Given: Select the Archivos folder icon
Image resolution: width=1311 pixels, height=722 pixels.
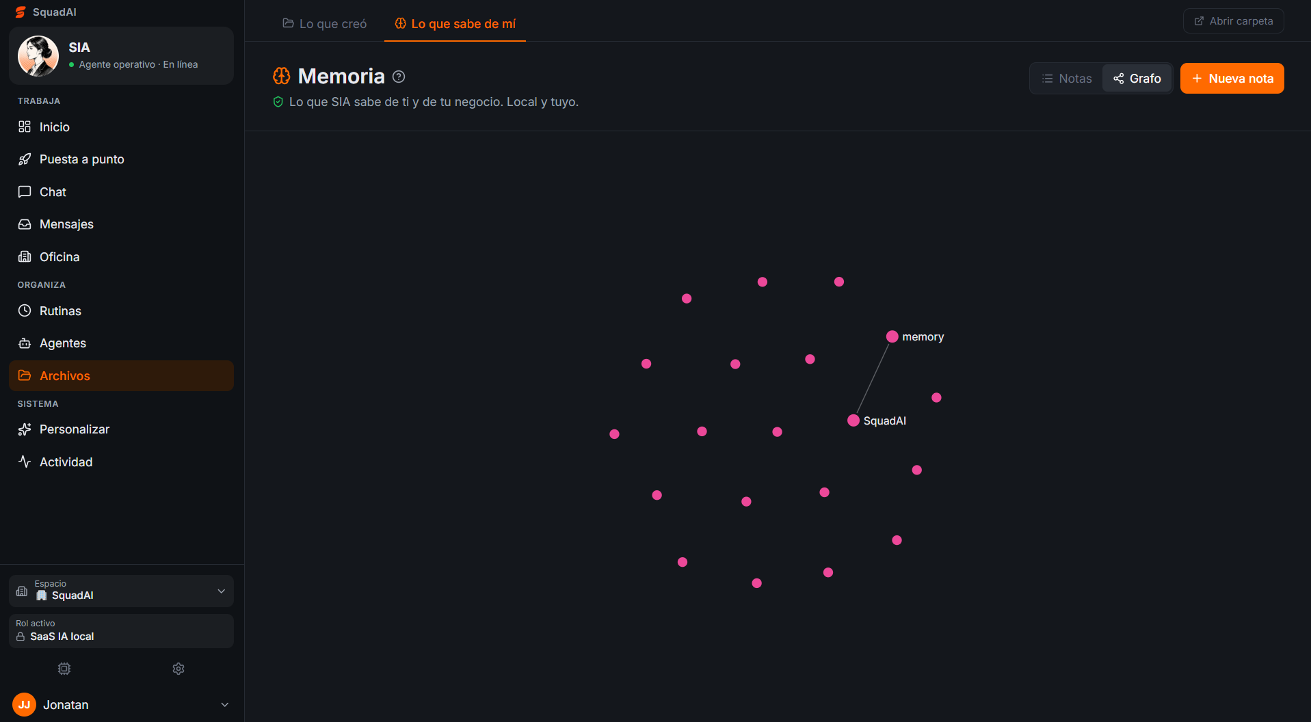Looking at the screenshot, I should [25, 375].
